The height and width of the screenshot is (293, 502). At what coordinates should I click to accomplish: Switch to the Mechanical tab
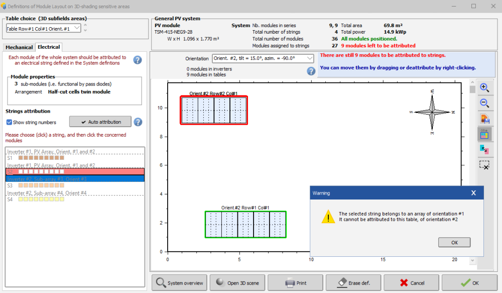tap(19, 47)
